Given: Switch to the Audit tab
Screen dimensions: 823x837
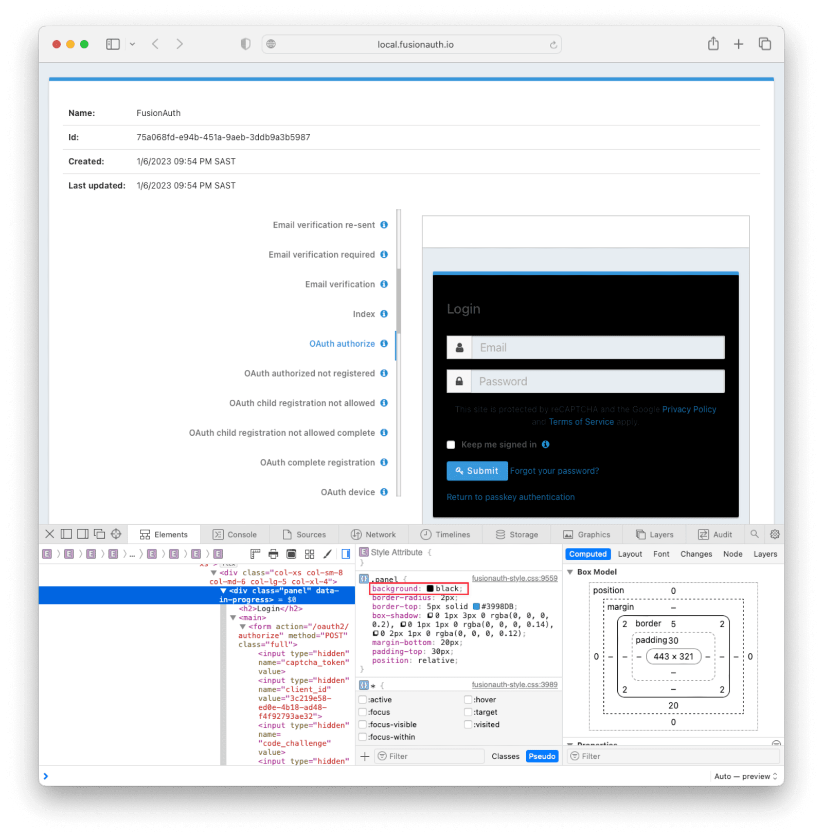Looking at the screenshot, I should [715, 535].
